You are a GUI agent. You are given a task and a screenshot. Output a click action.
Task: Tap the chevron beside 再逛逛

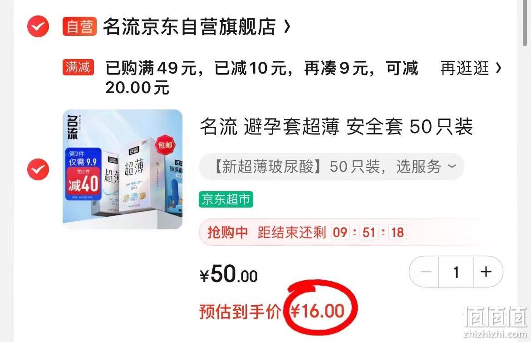pyautogui.click(x=498, y=68)
